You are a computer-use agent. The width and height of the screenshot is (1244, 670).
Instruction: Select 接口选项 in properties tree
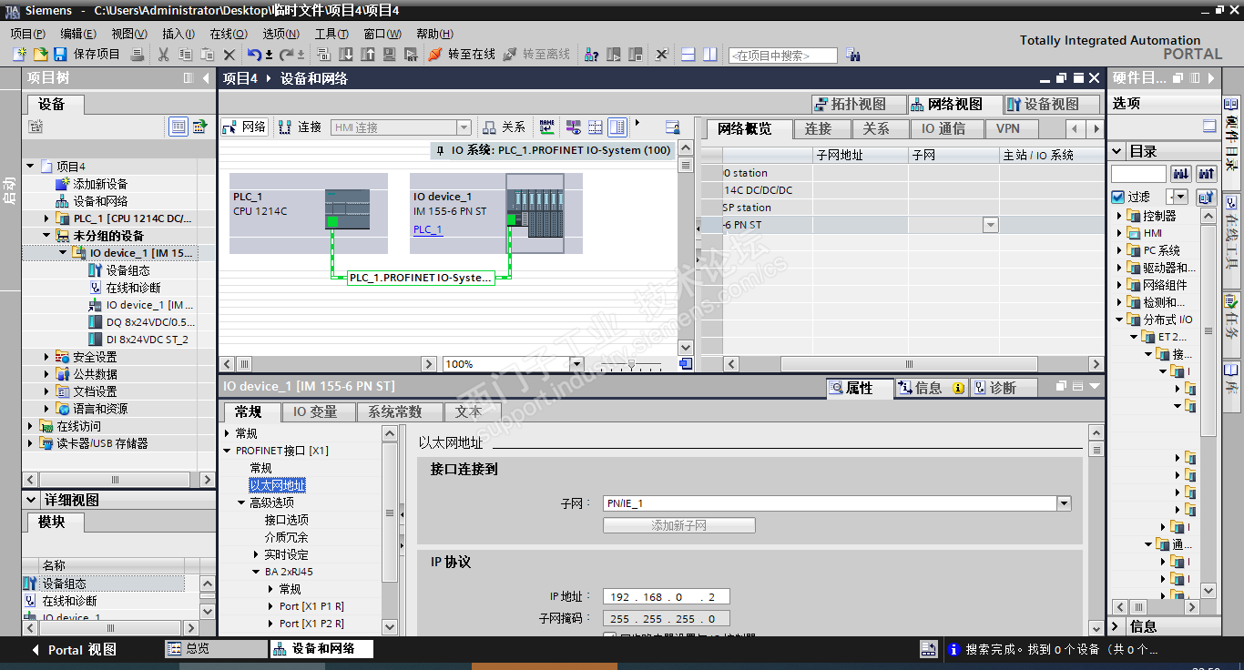[x=287, y=520]
